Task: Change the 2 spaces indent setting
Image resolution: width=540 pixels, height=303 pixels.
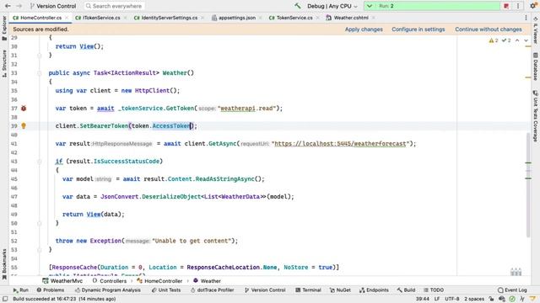Action: tap(474, 299)
